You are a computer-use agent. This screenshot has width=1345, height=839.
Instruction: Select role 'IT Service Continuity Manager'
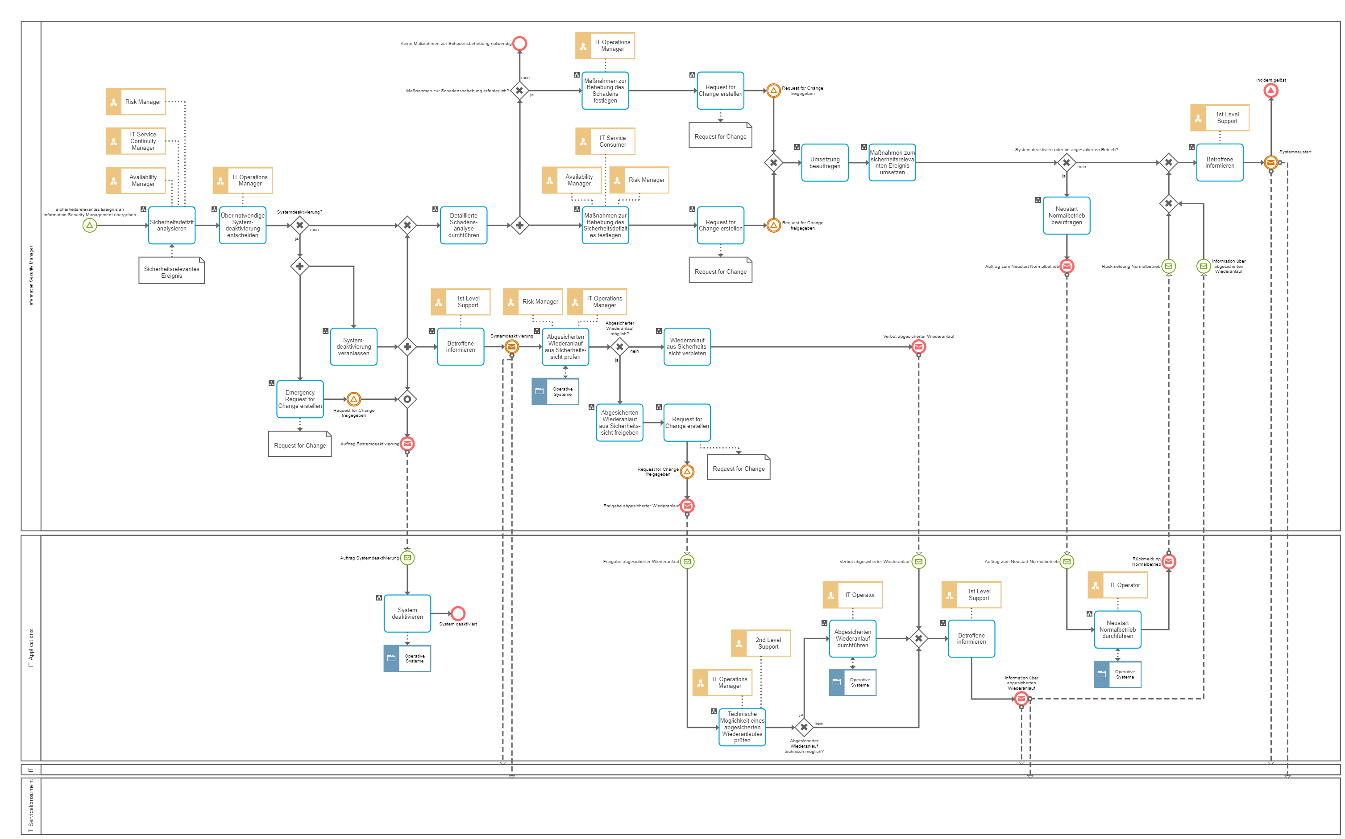pyautogui.click(x=136, y=141)
